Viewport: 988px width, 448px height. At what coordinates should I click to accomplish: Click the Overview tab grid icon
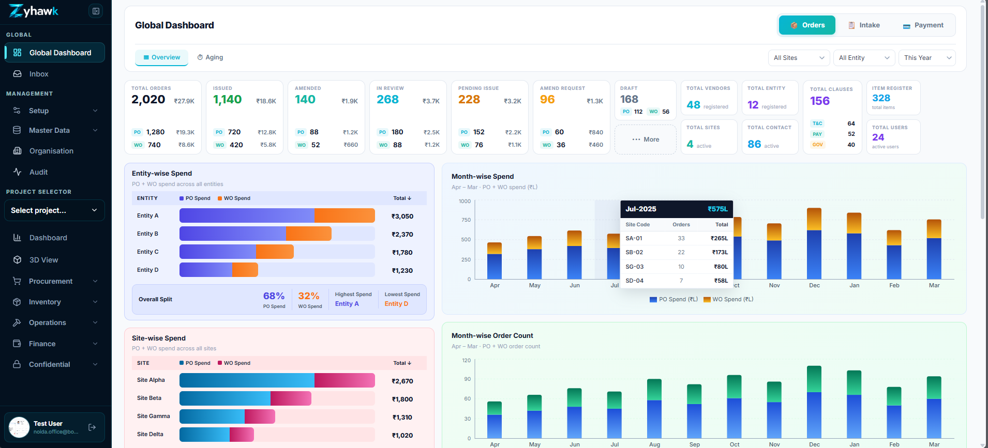coord(146,57)
